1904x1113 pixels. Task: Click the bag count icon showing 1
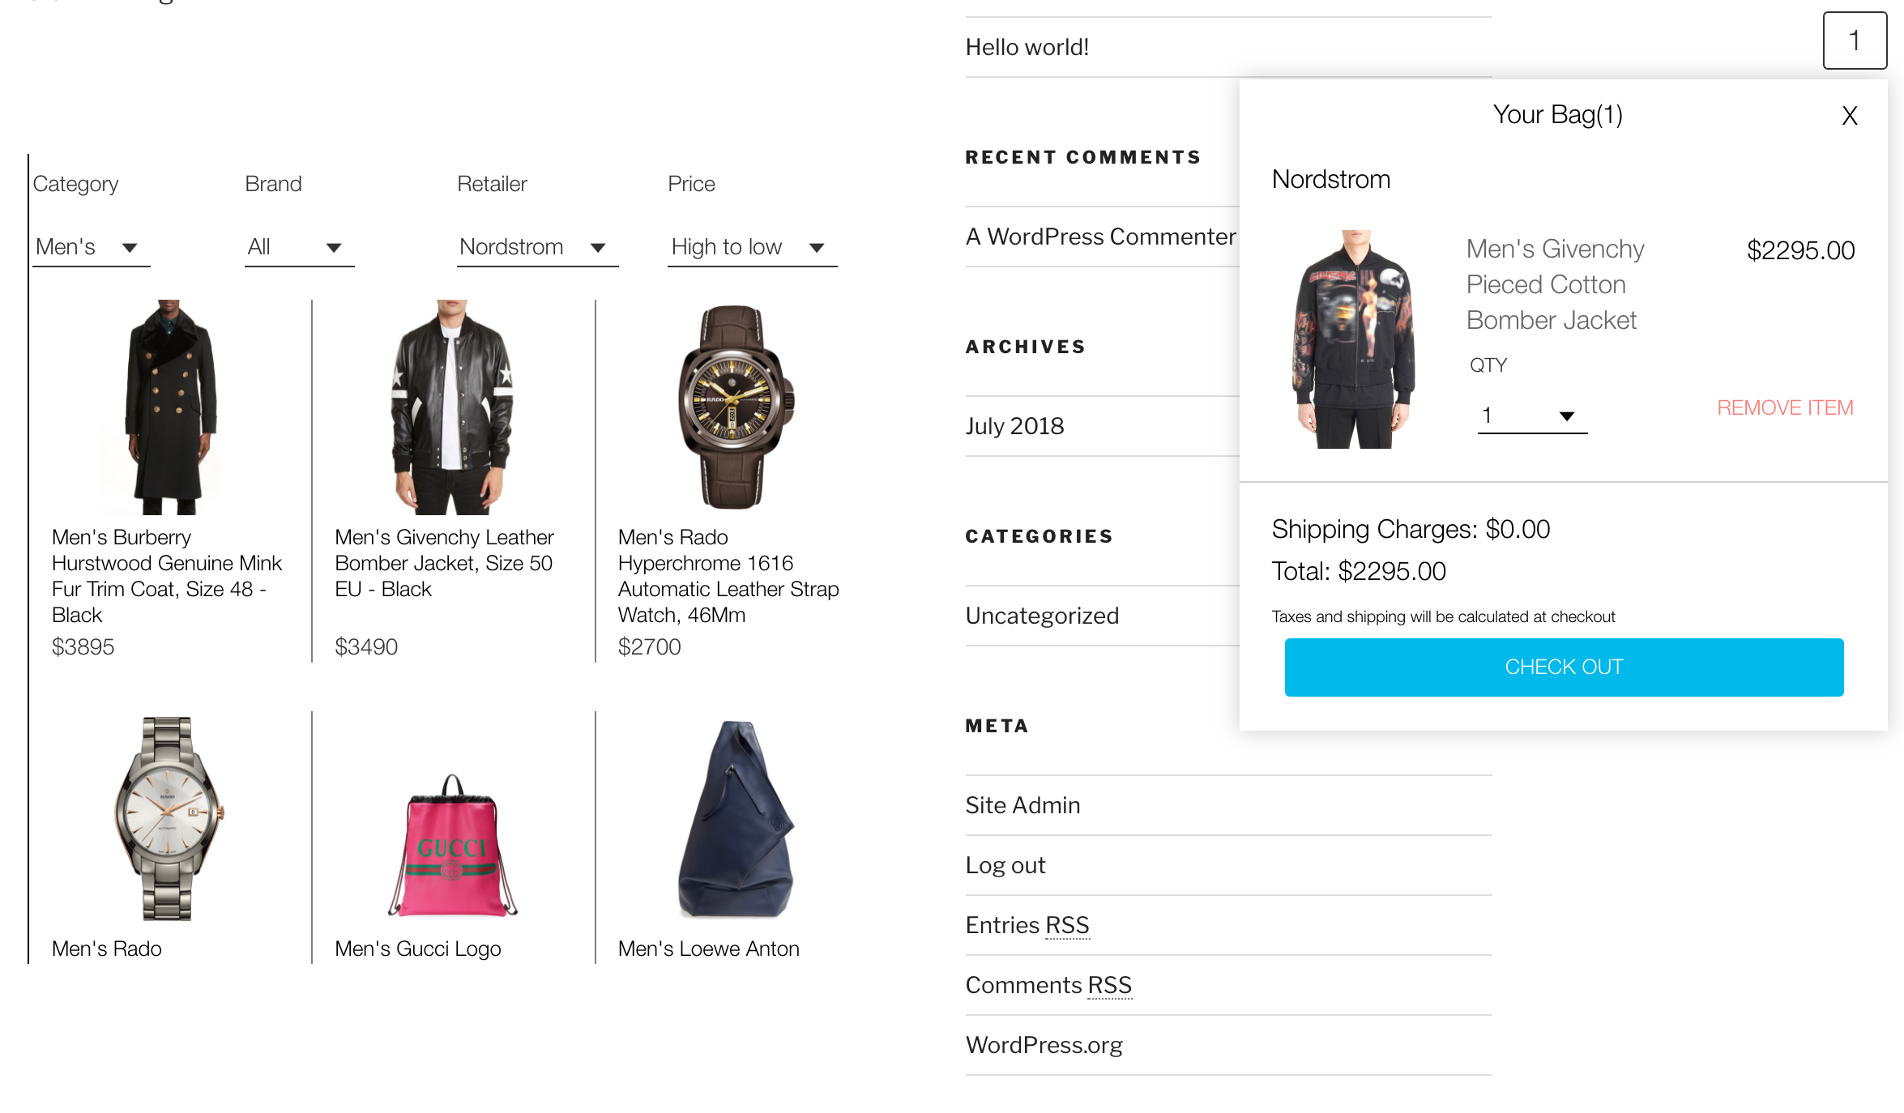point(1855,41)
